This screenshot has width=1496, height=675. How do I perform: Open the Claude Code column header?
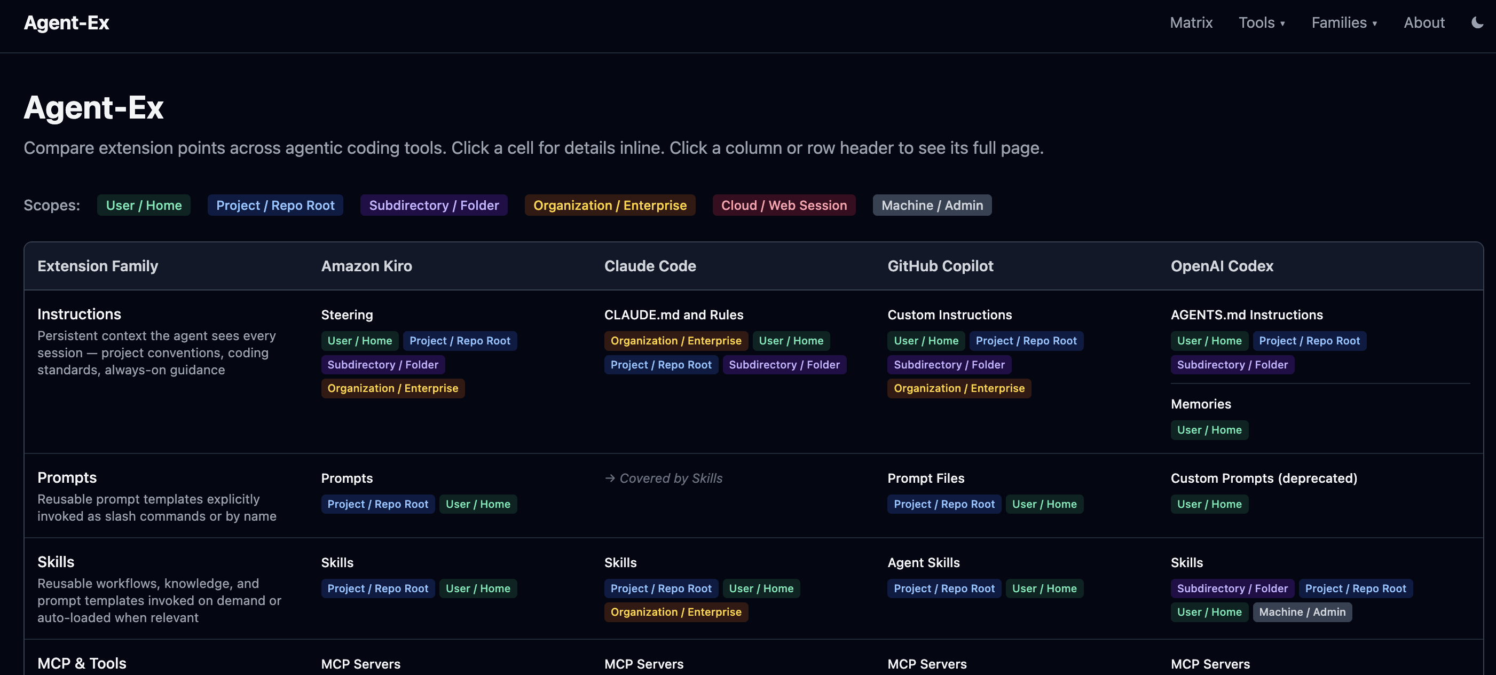650,266
